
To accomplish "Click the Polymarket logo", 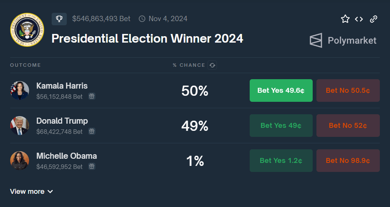I will coord(343,40).
